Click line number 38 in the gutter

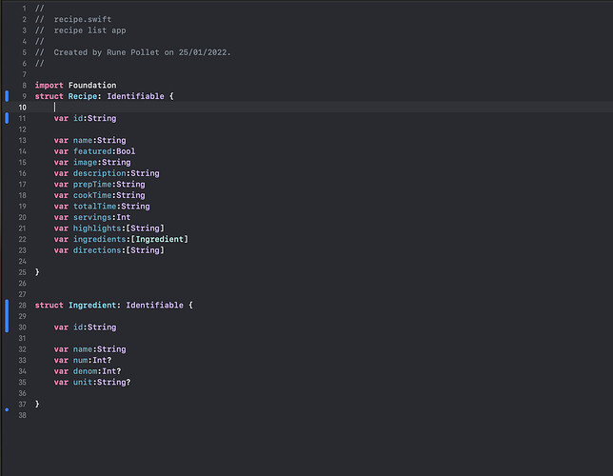pos(22,415)
